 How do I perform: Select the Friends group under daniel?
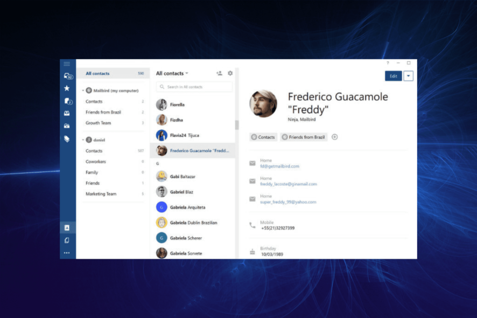click(113, 183)
